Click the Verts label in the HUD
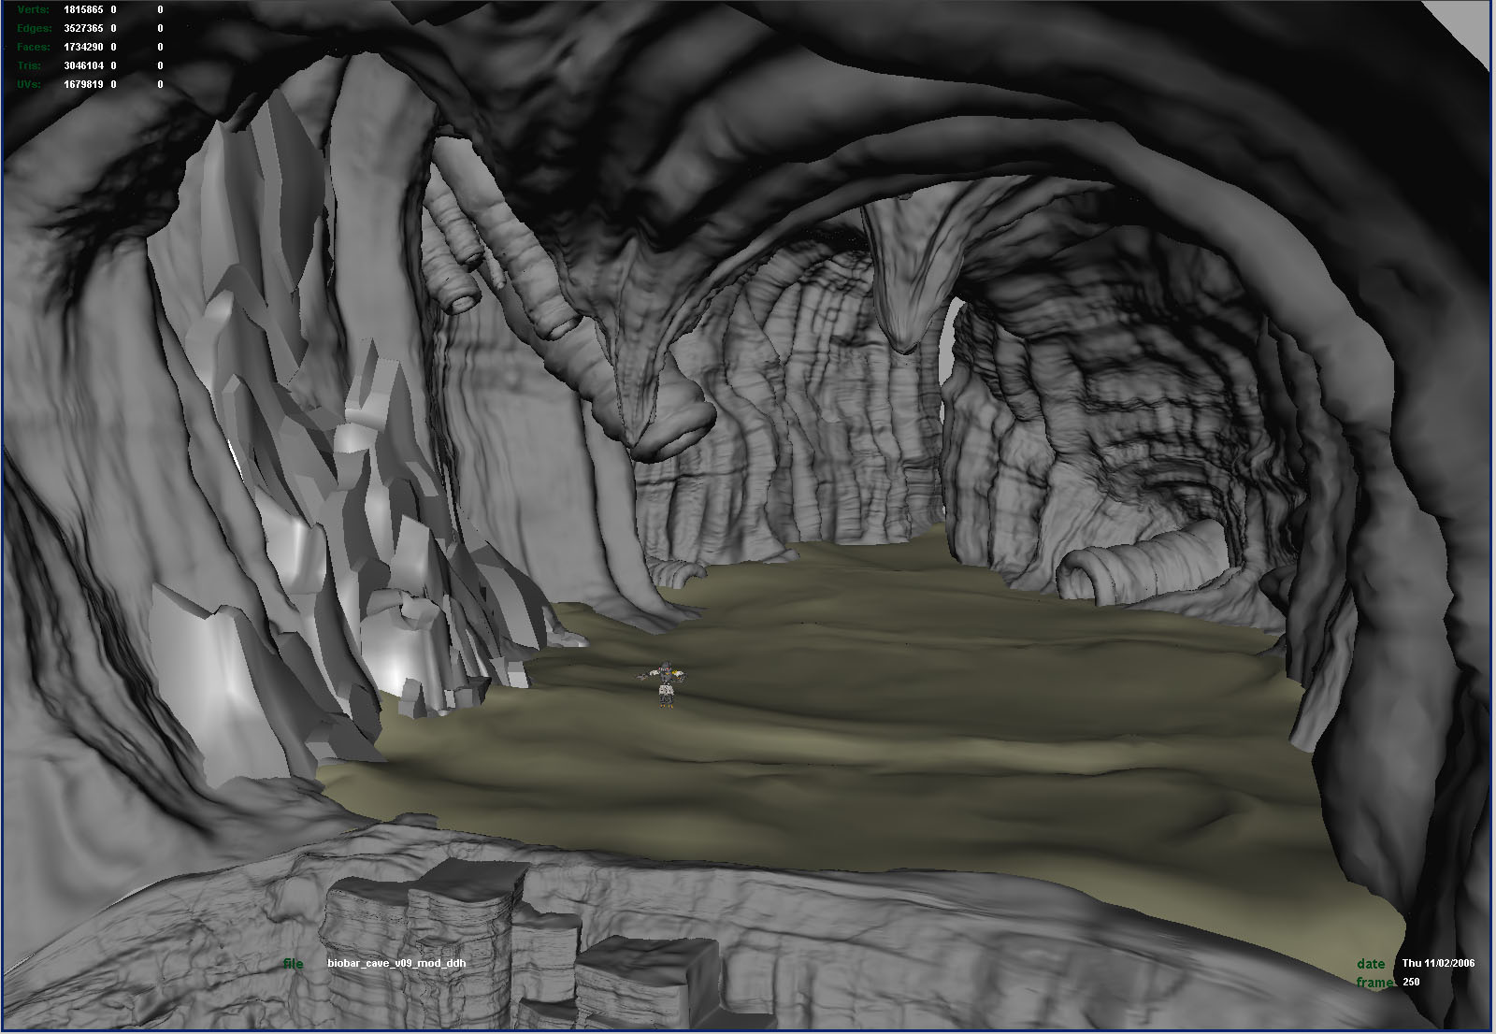The height and width of the screenshot is (1034, 1496). pyautogui.click(x=35, y=9)
